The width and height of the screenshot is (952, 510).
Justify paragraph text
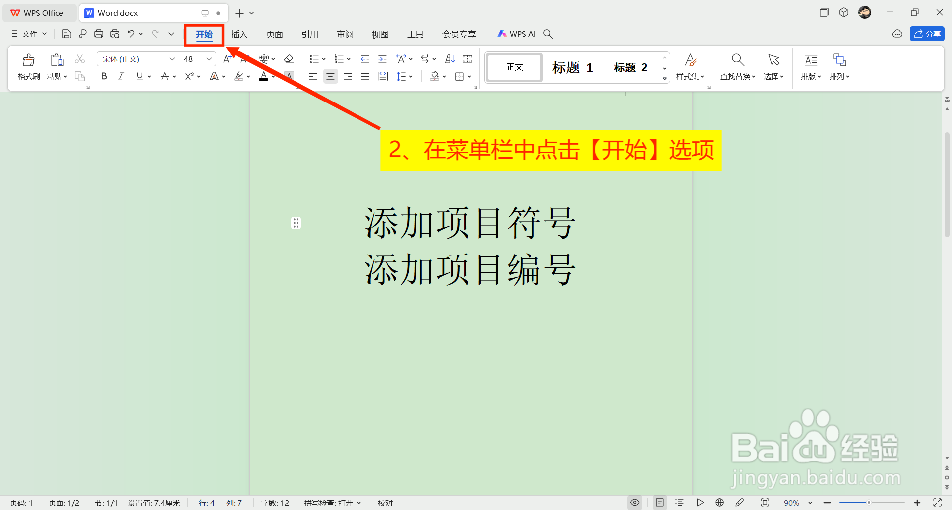365,76
